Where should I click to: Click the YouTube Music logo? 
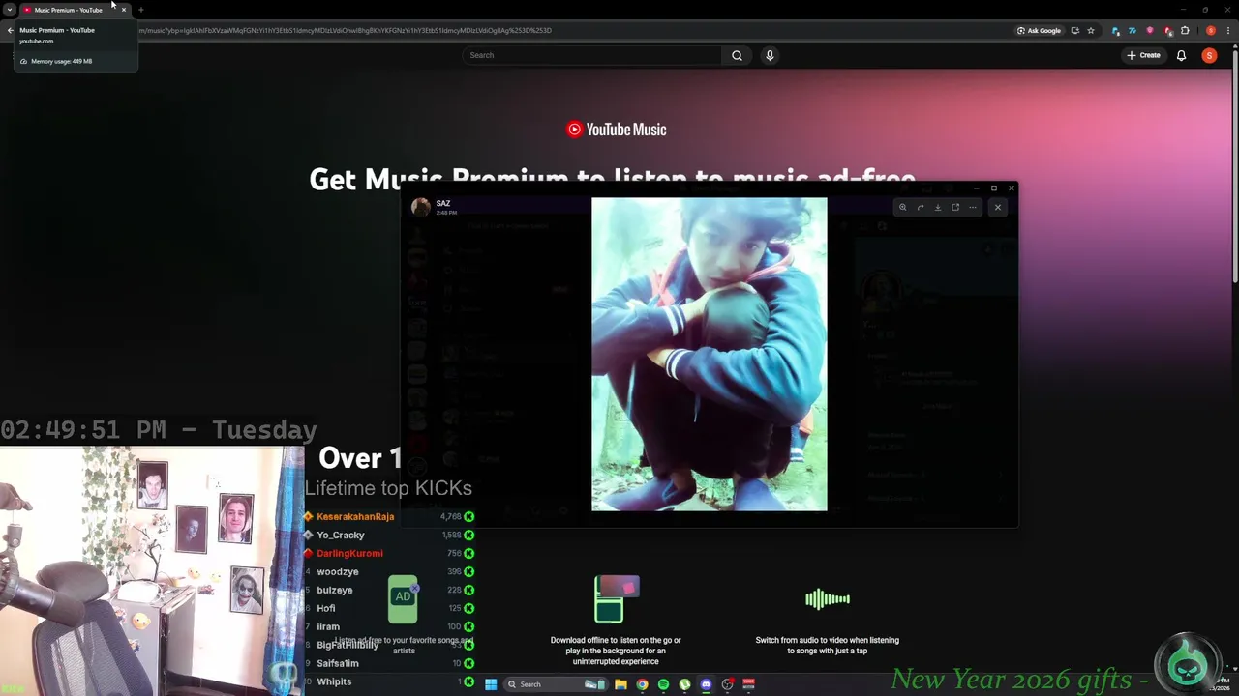(x=617, y=130)
